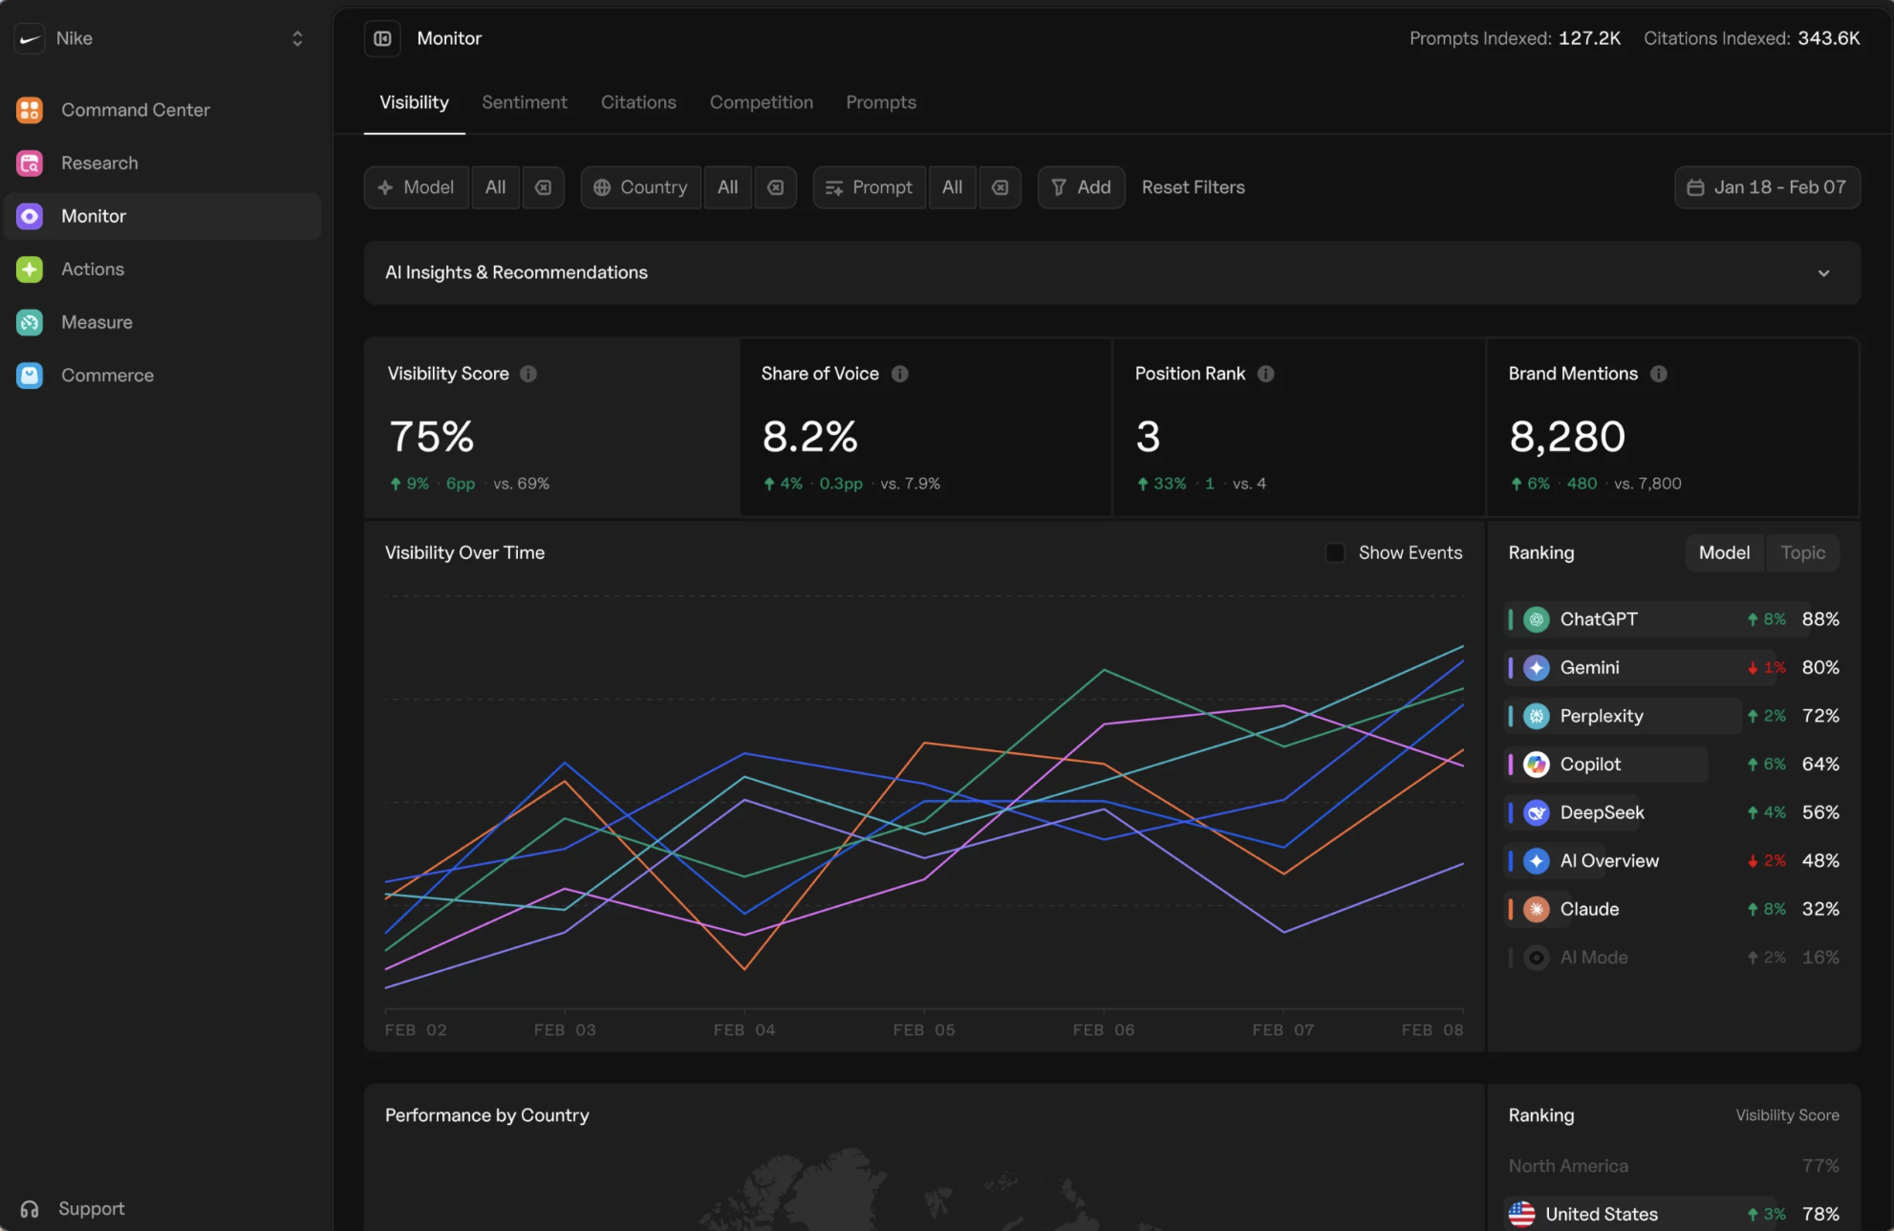Switch to the Visibility tab
Viewport: 1894px width, 1231px height.
pyautogui.click(x=414, y=102)
